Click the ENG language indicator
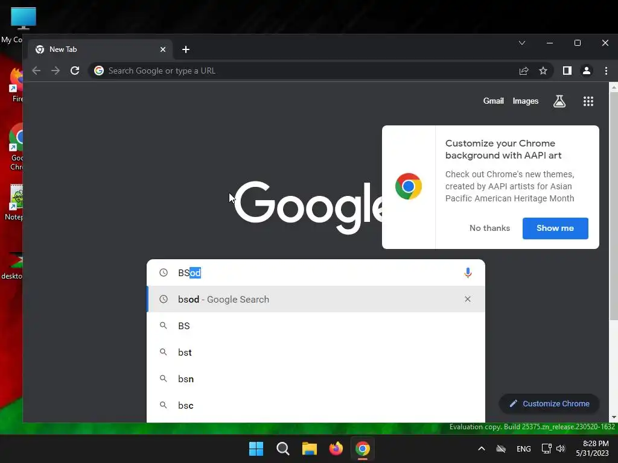This screenshot has width=618, height=463. [523, 449]
